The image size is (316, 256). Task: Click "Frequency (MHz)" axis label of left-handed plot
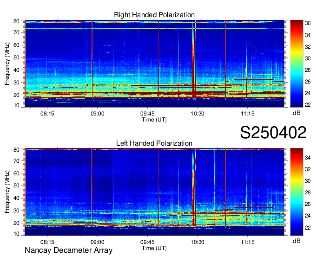pyautogui.click(x=7, y=192)
